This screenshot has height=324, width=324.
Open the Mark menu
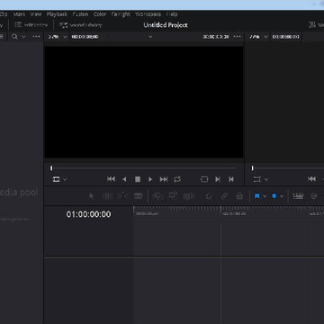point(19,14)
